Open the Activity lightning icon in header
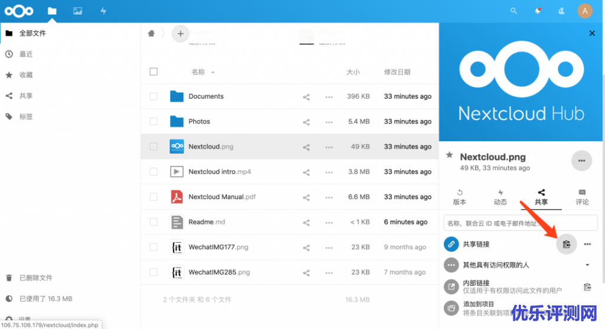The image size is (605, 329). [103, 11]
